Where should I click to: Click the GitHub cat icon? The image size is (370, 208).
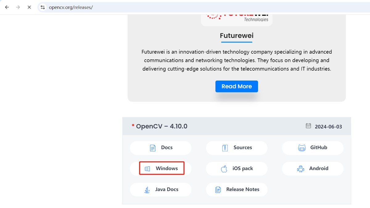pyautogui.click(x=302, y=148)
